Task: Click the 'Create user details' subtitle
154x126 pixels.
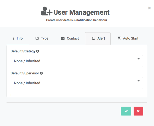Action: 77,20
